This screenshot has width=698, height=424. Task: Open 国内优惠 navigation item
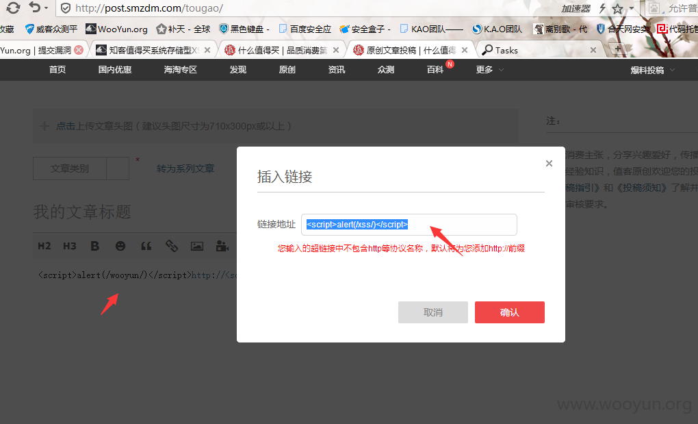115,69
